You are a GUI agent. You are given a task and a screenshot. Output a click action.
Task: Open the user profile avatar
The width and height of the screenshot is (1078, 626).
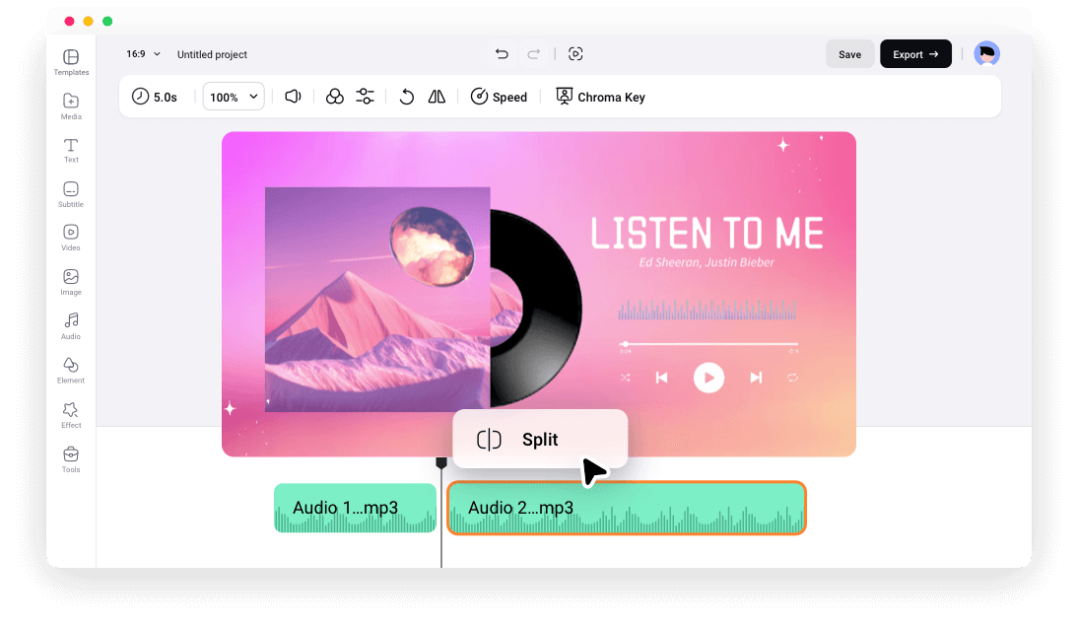click(x=986, y=53)
